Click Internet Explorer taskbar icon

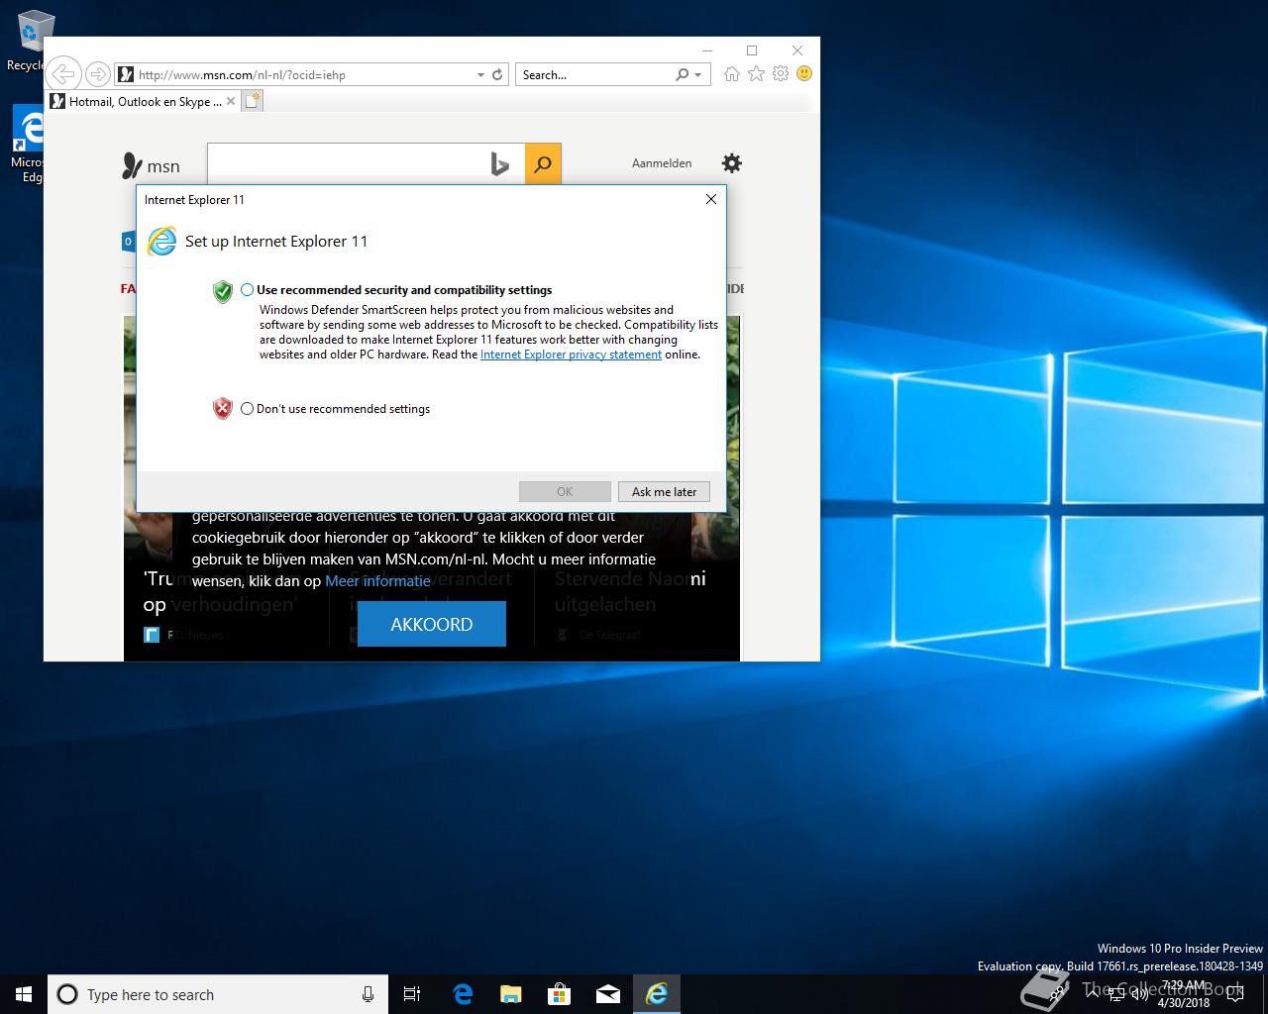point(657,994)
